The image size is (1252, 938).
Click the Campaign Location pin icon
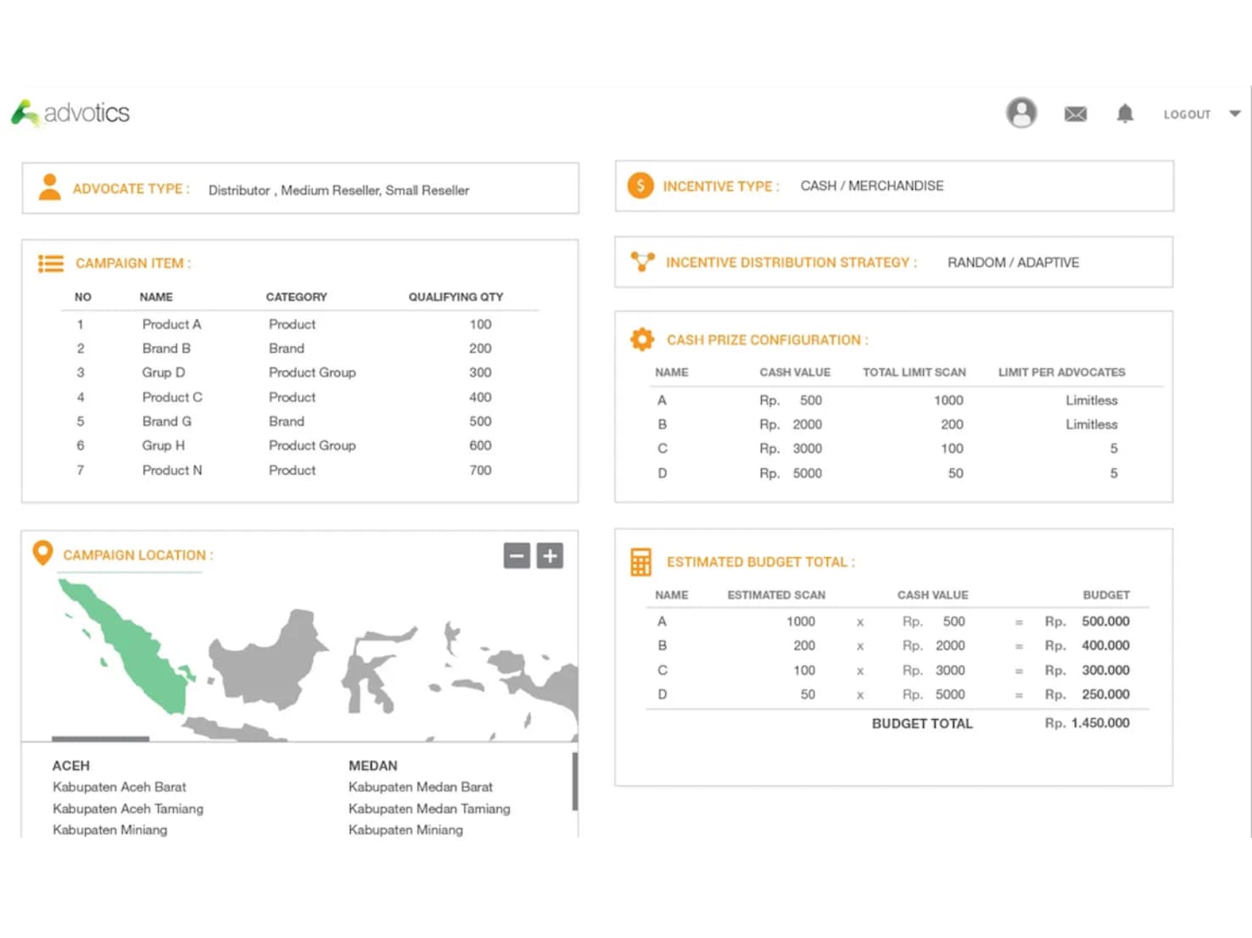42,553
